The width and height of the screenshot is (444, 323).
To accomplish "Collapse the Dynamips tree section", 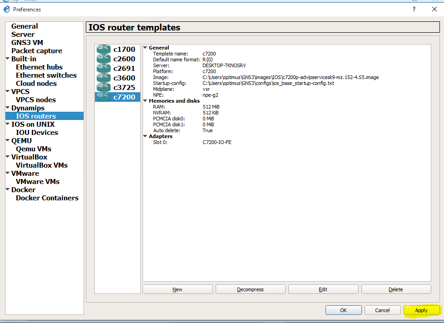I will click(x=8, y=108).
